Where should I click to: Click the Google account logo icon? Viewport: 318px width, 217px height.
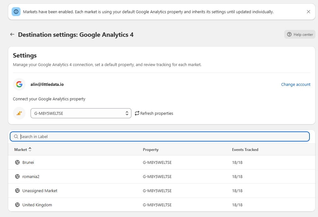click(19, 84)
